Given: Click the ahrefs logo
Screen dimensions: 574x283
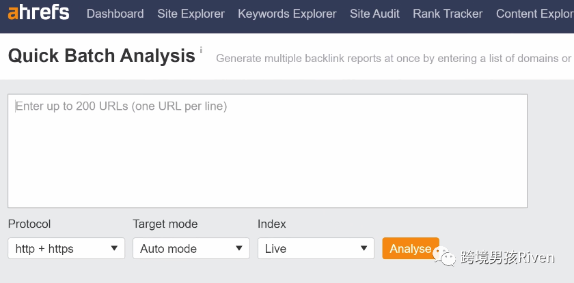Looking at the screenshot, I should 39,14.
